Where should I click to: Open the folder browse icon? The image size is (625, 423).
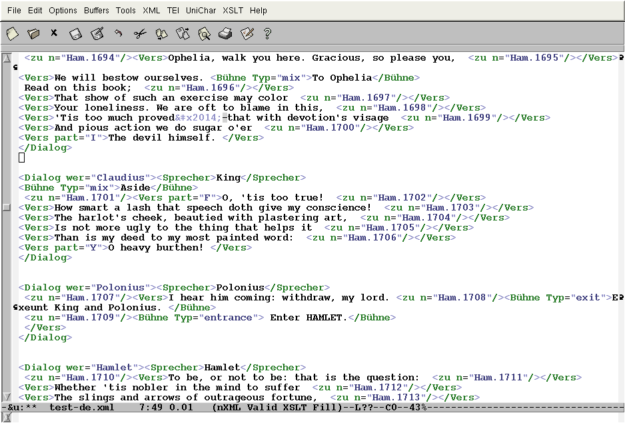(x=33, y=33)
